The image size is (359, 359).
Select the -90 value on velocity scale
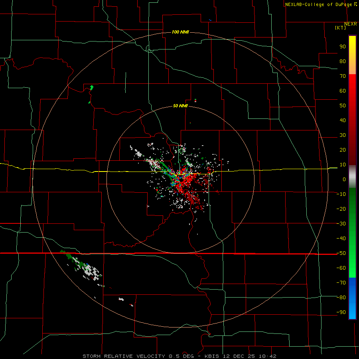pos(341,312)
